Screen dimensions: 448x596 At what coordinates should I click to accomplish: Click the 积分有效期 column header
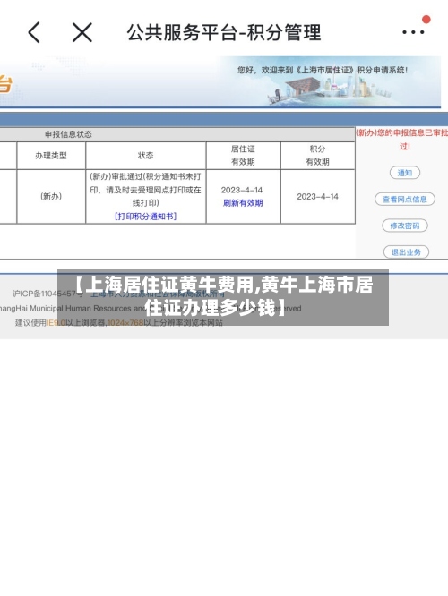[x=318, y=156]
